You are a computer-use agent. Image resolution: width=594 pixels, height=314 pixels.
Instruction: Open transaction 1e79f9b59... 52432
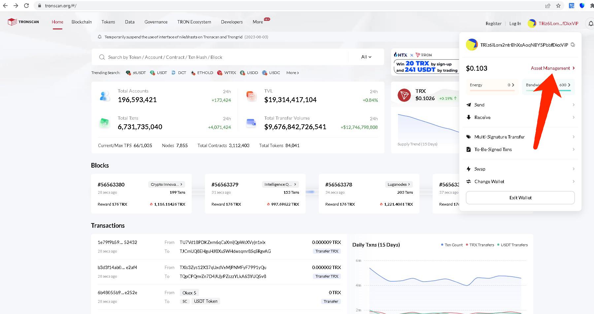coord(117,242)
